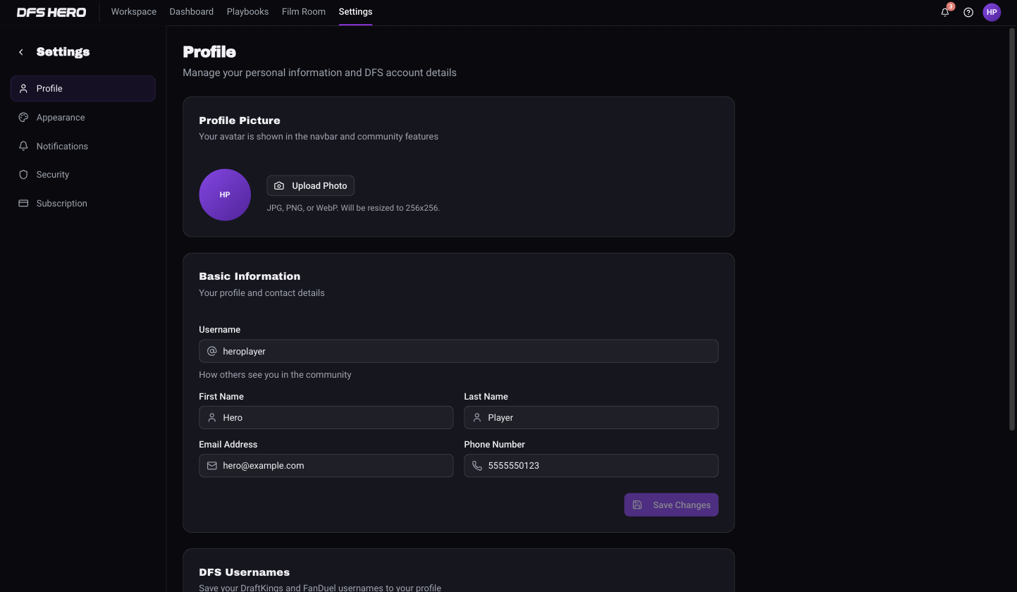Screen dimensions: 1017x592
Task: Click the DFS HERO logo
Action: 51,12
